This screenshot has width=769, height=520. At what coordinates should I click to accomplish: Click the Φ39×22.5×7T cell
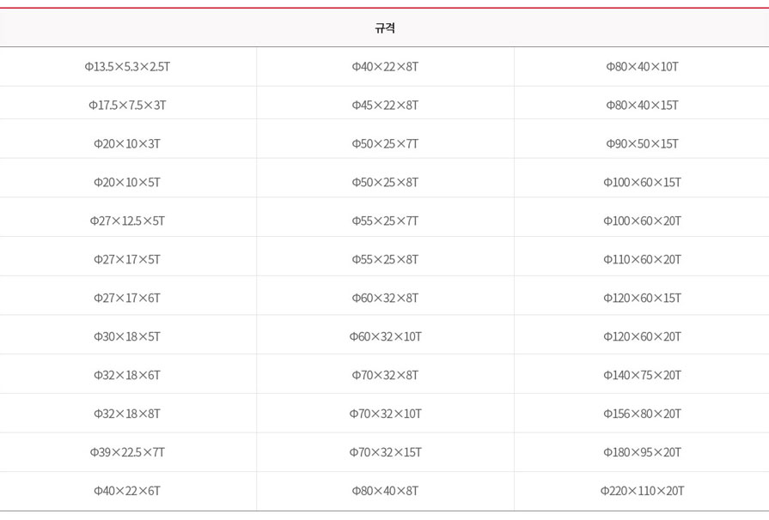127,452
